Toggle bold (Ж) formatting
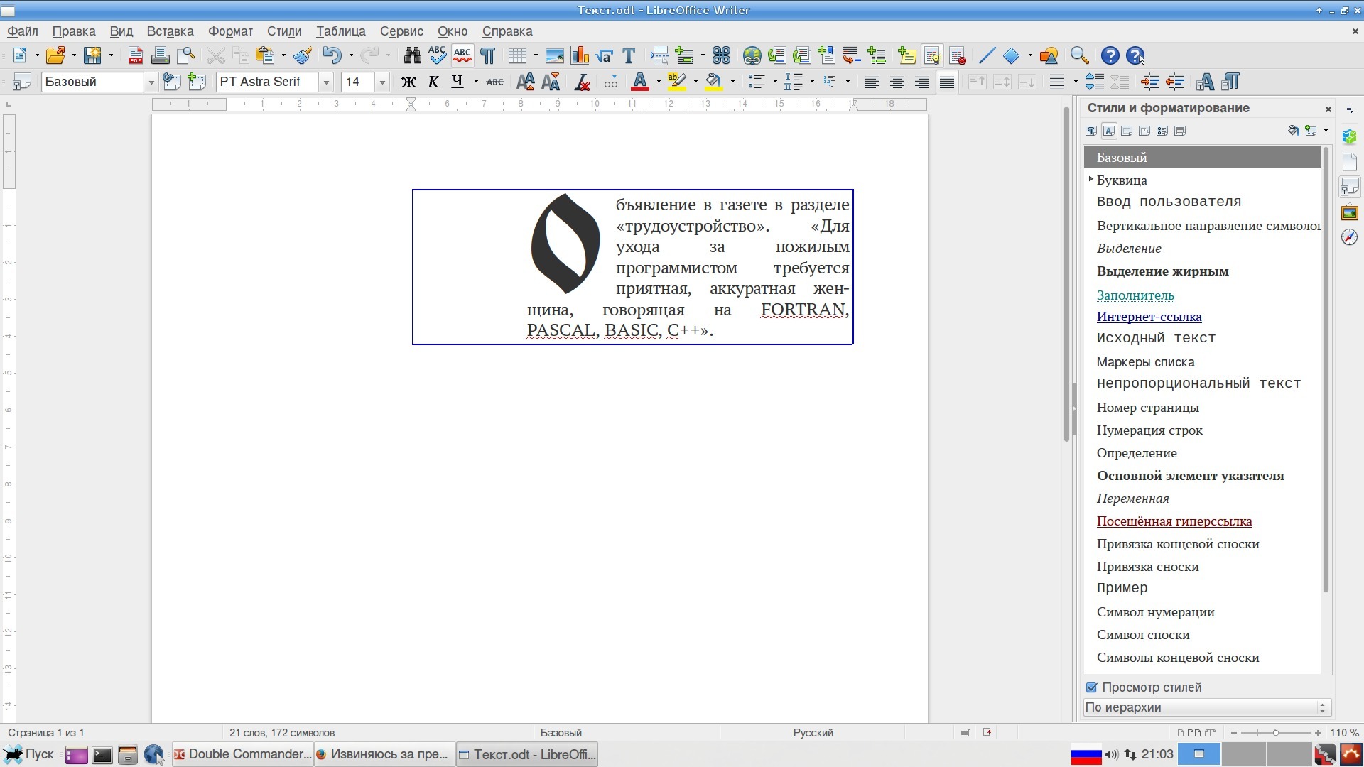This screenshot has width=1364, height=767. (408, 82)
